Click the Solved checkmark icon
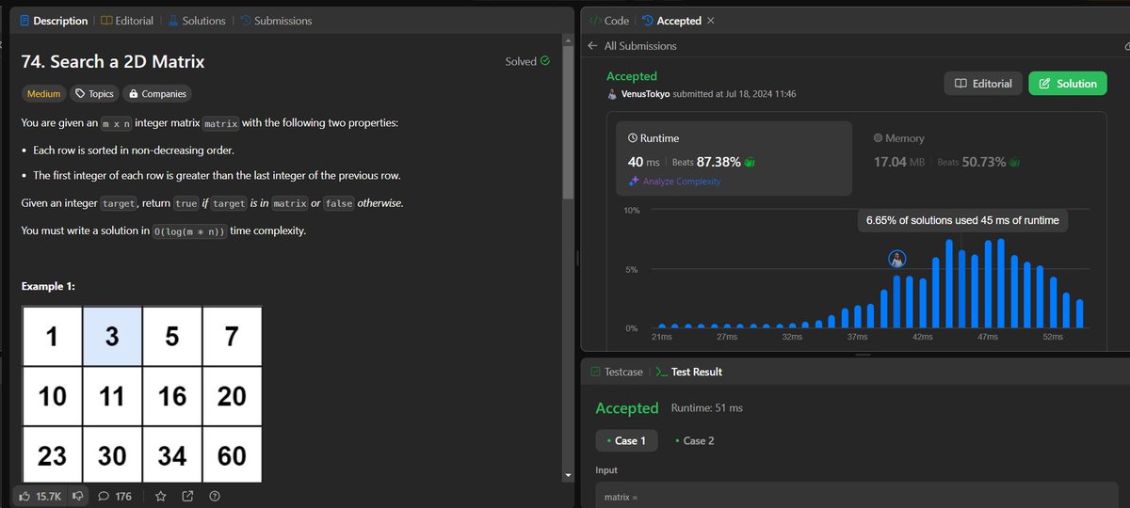Screen dimensions: 1130x508 544,61
